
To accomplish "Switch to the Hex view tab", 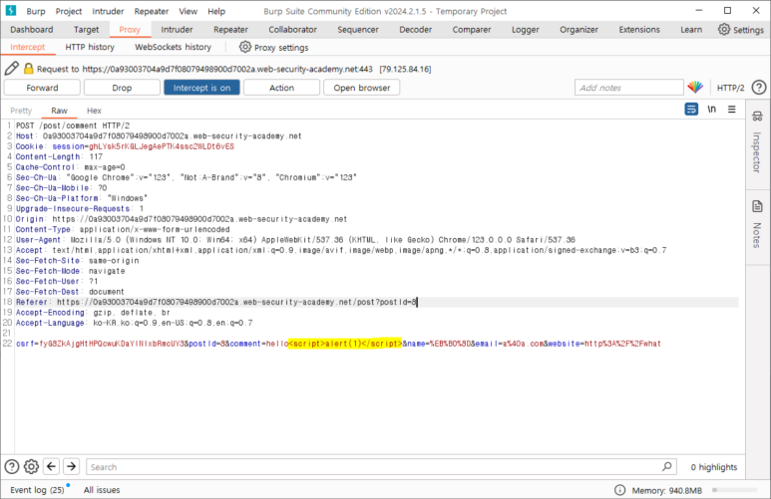I will tap(94, 111).
